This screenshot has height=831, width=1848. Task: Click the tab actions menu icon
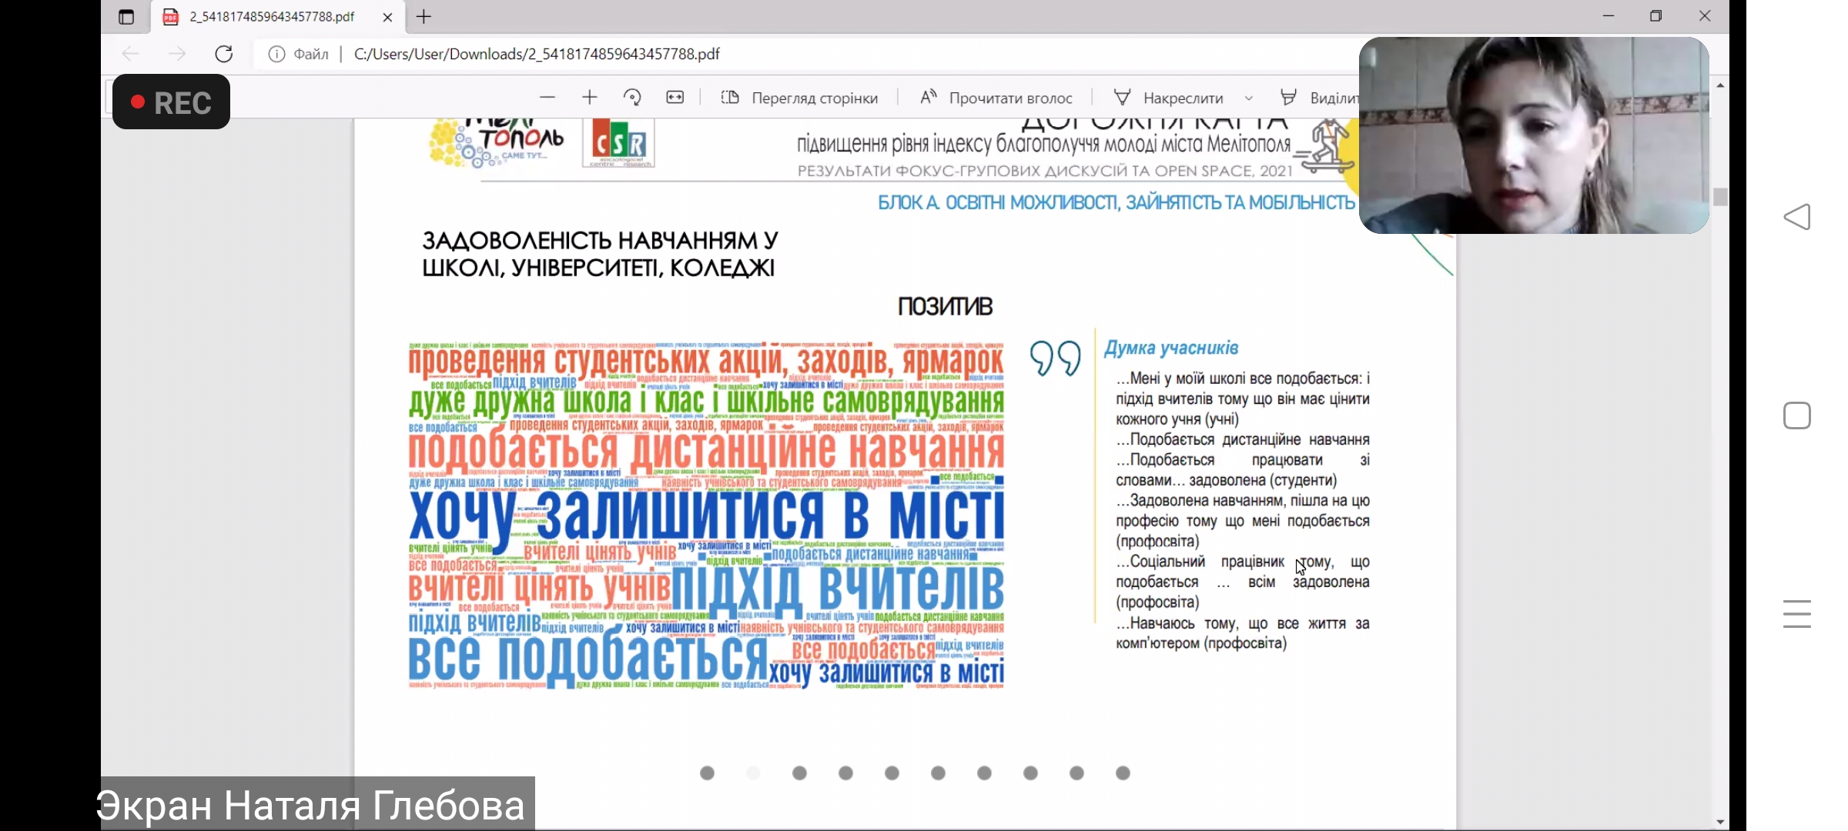click(126, 17)
